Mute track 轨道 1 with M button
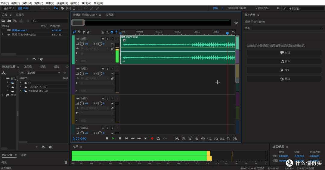Screen dimensions: 325x170 click(x=103, y=39)
